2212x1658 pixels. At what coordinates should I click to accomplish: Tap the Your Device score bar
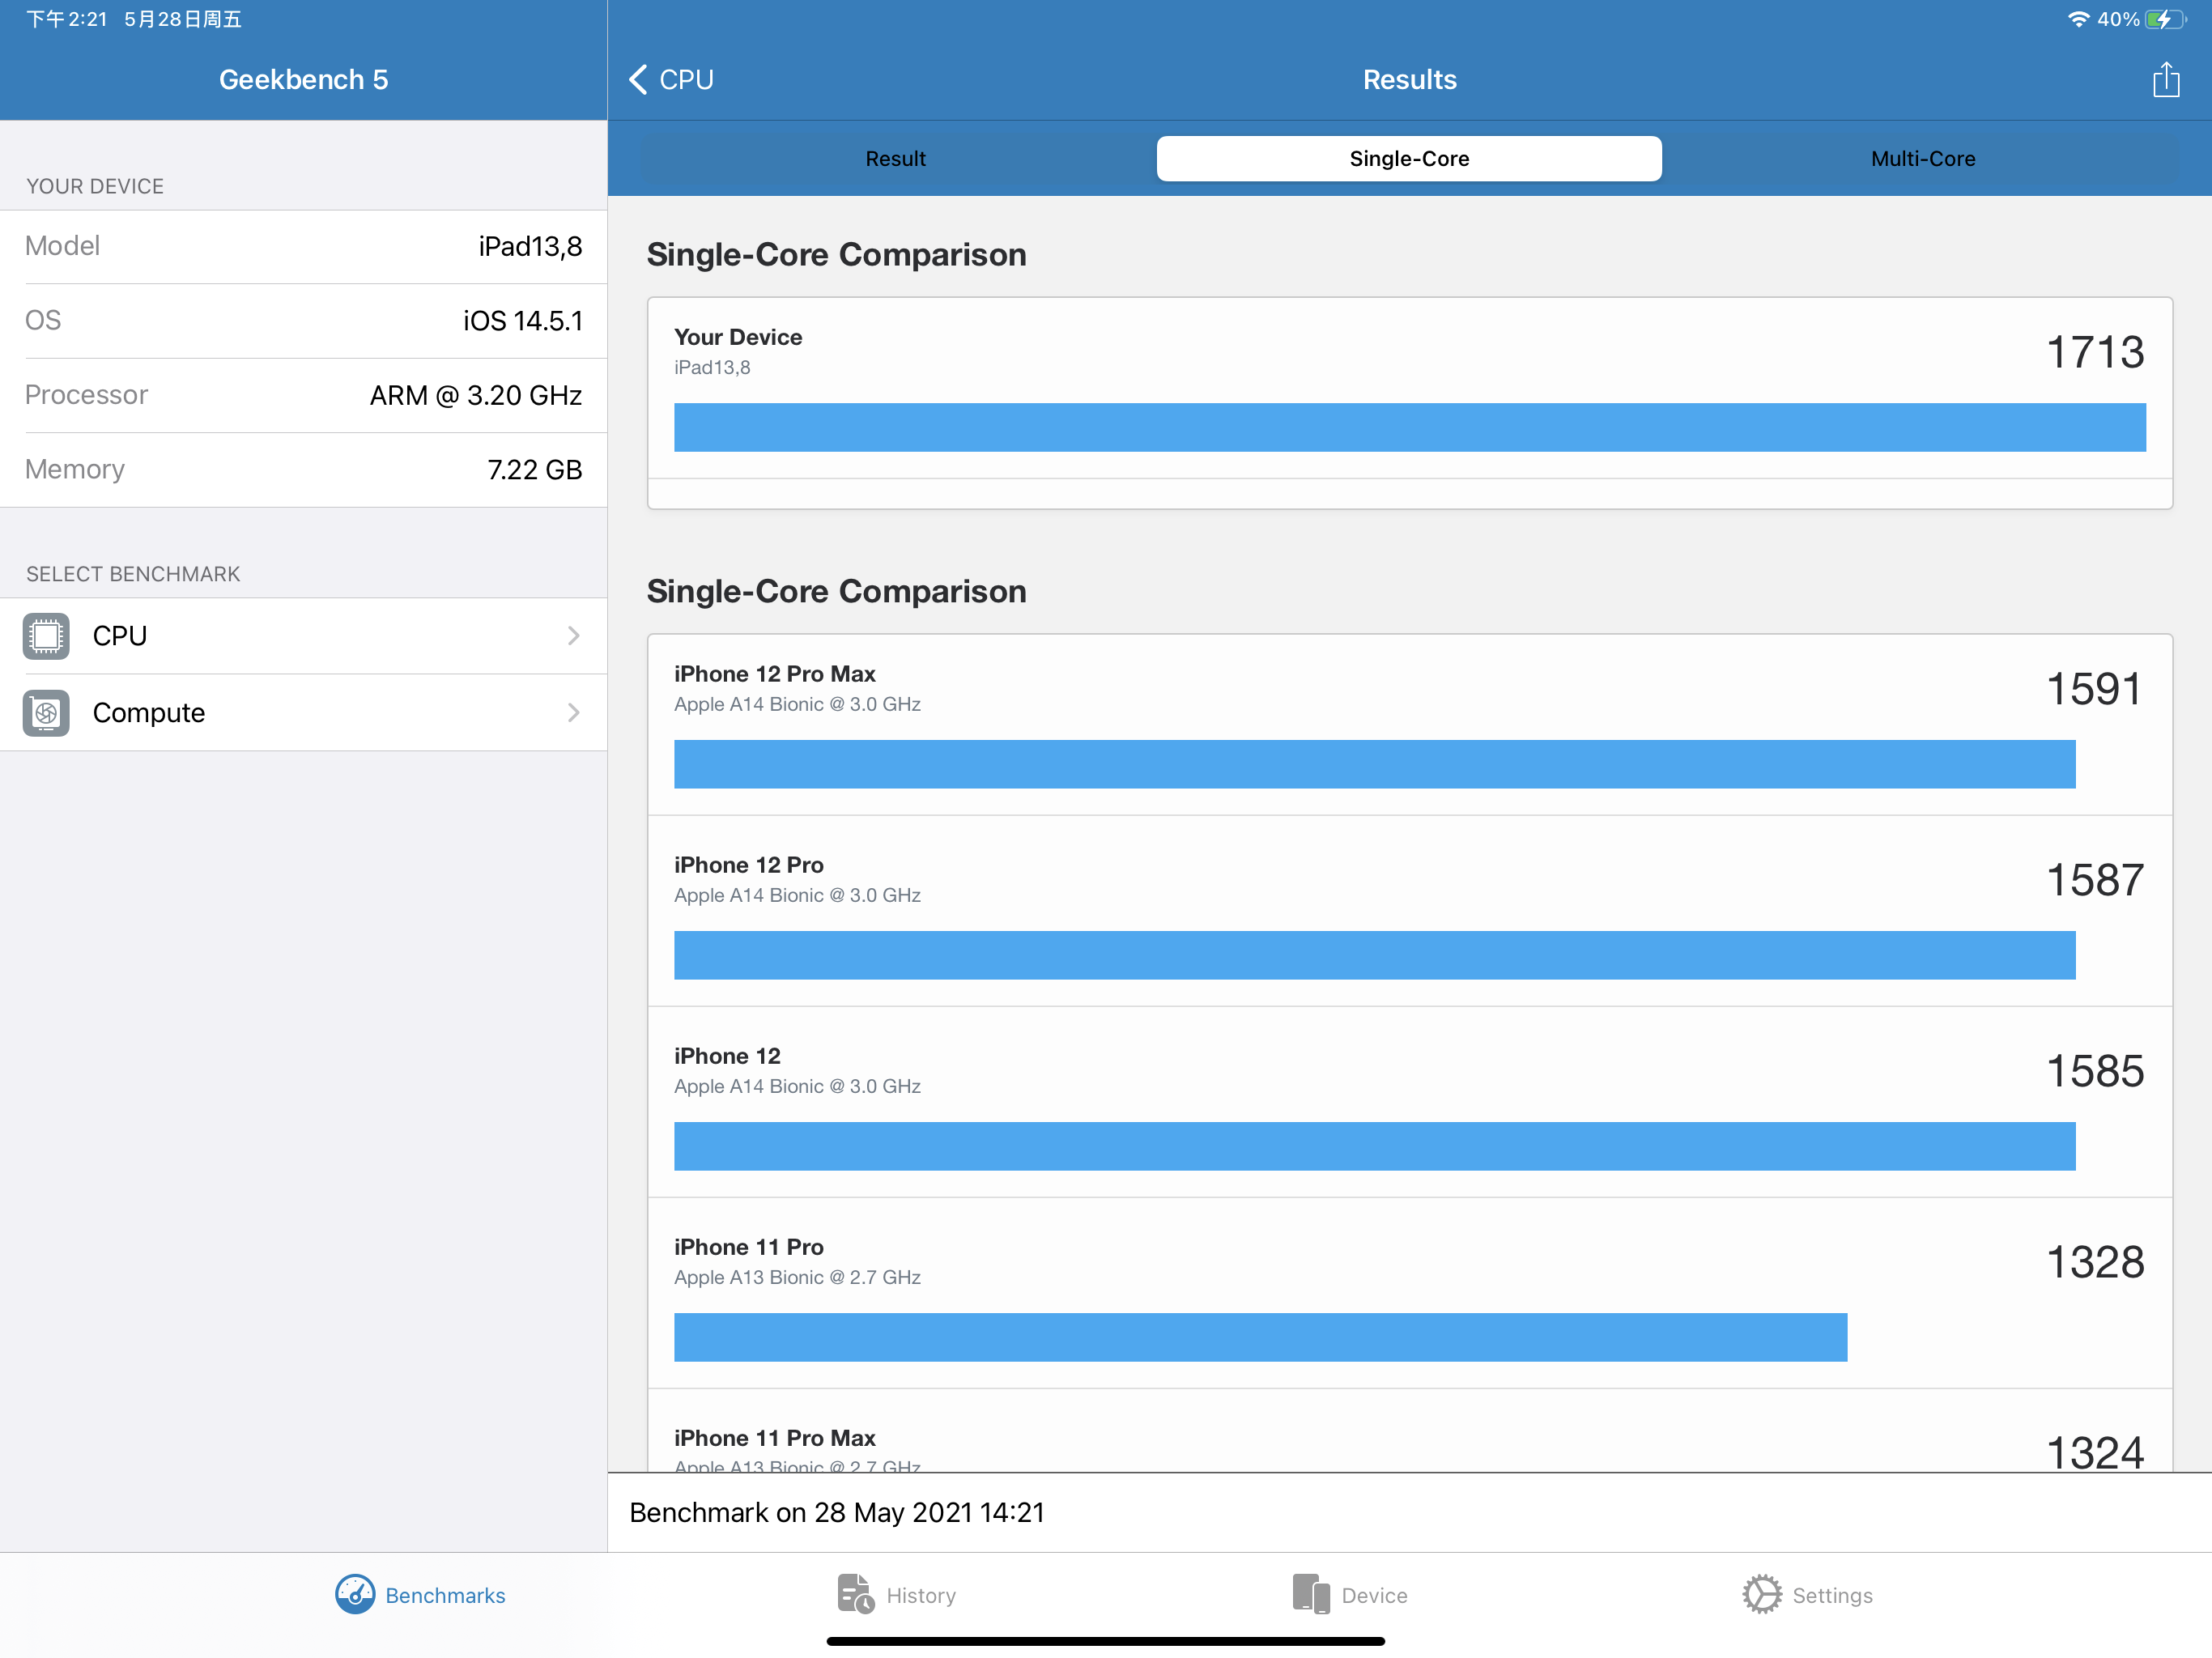[1410, 427]
